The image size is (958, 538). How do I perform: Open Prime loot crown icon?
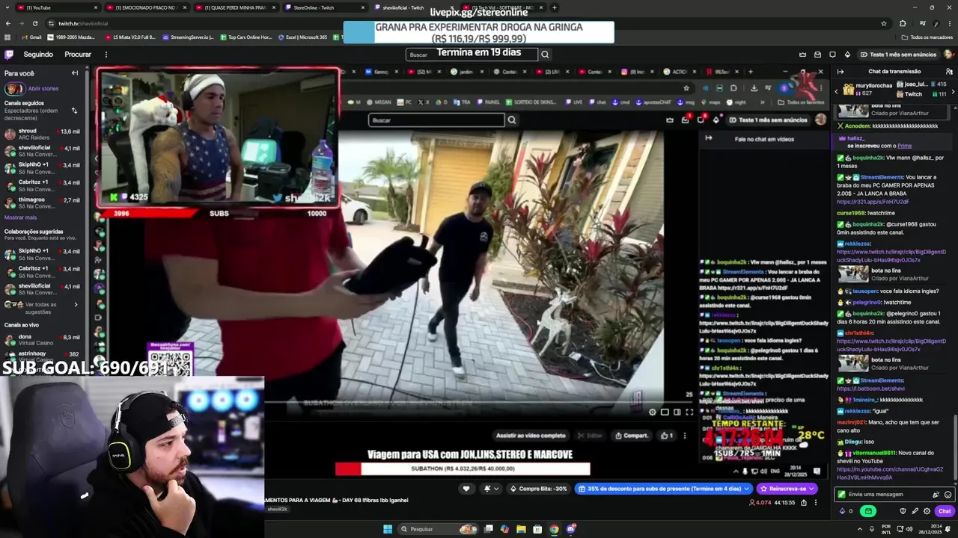pyautogui.click(x=802, y=55)
